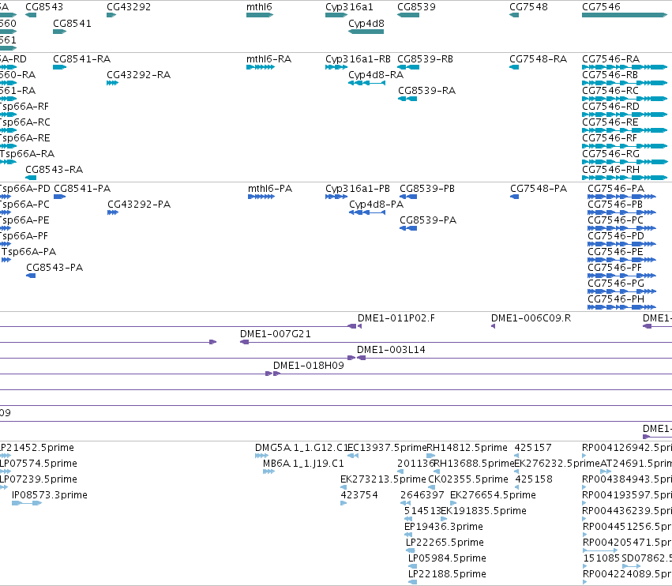
Task: Click the mthl6-PA protein label
Action: (270, 189)
